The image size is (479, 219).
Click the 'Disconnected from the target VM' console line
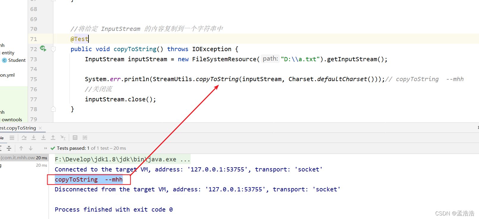(197, 189)
